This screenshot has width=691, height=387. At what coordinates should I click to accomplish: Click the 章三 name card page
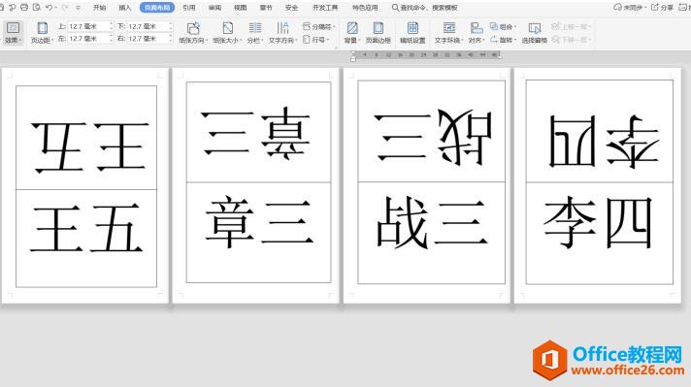coord(256,185)
